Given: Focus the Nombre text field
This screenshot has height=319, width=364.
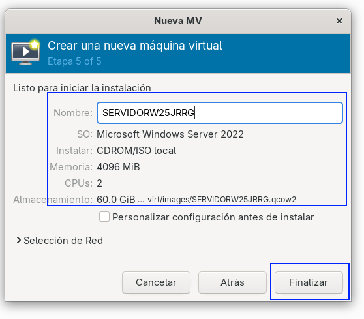Looking at the screenshot, I should coord(220,113).
